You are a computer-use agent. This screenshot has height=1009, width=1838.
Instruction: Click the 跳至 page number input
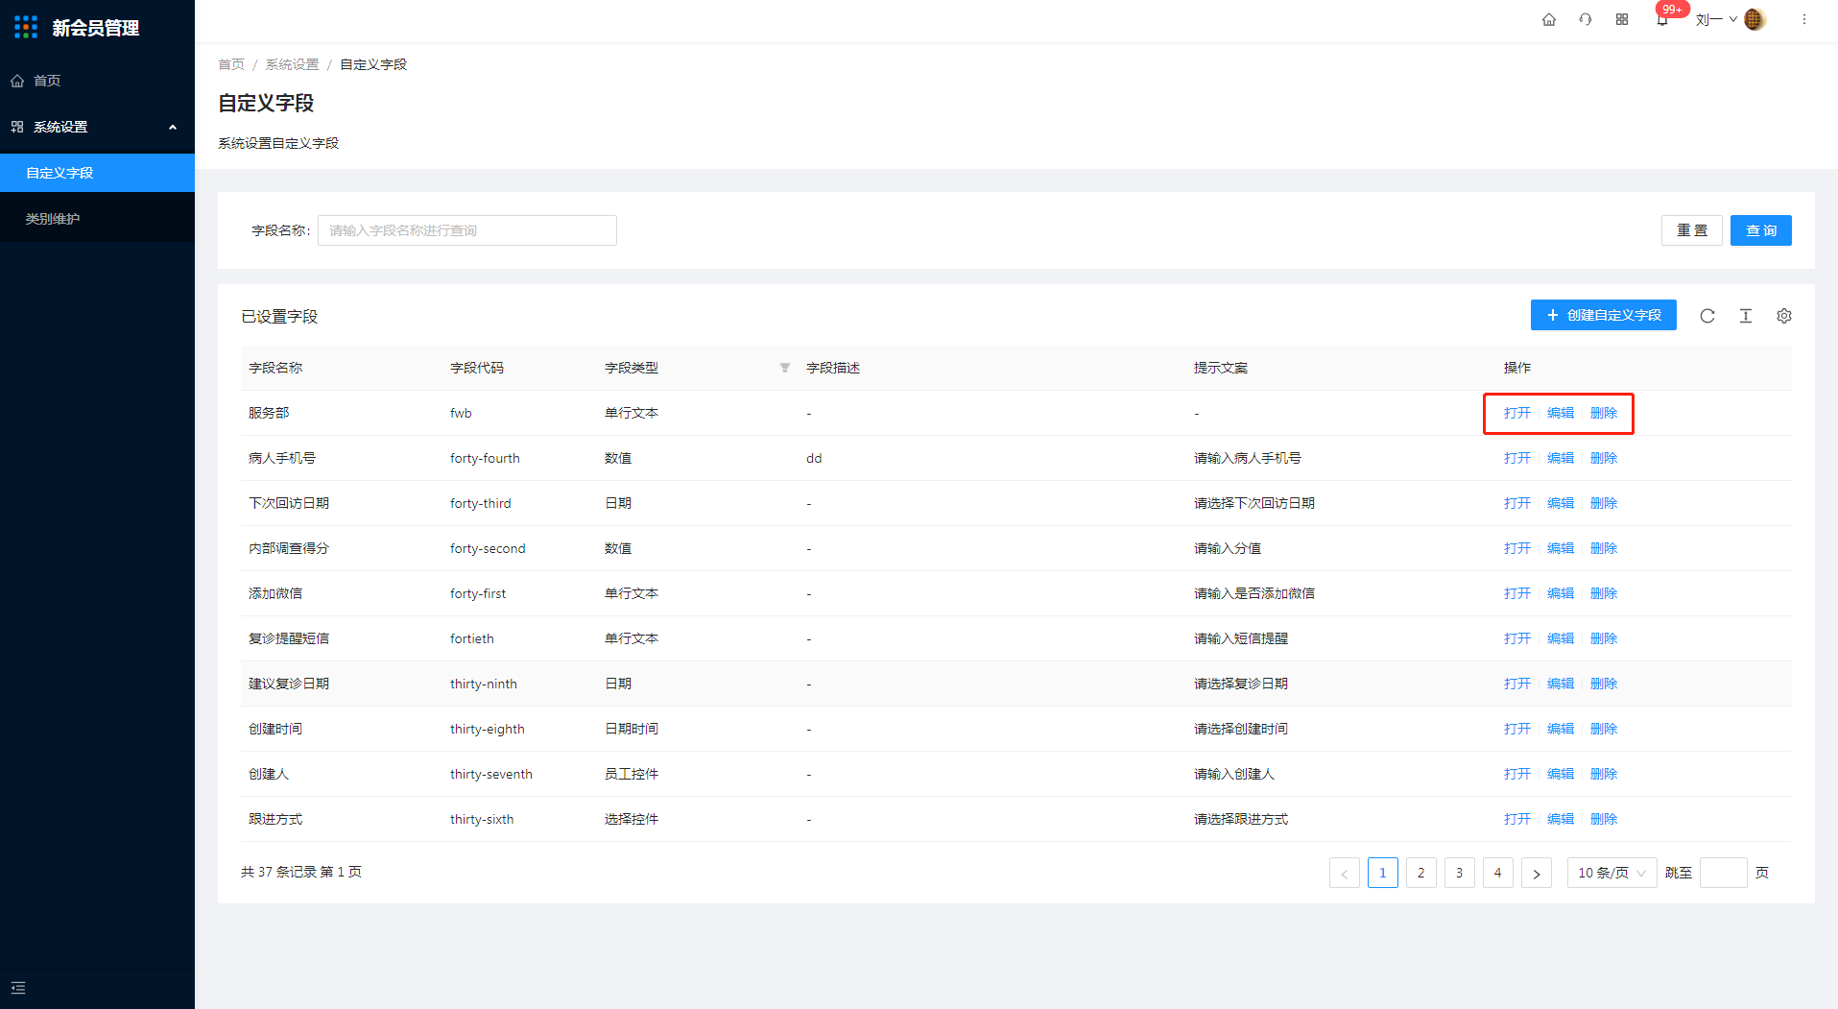pos(1724,873)
